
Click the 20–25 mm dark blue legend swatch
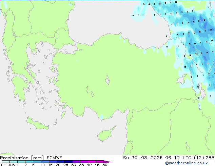(x=60, y=162)
